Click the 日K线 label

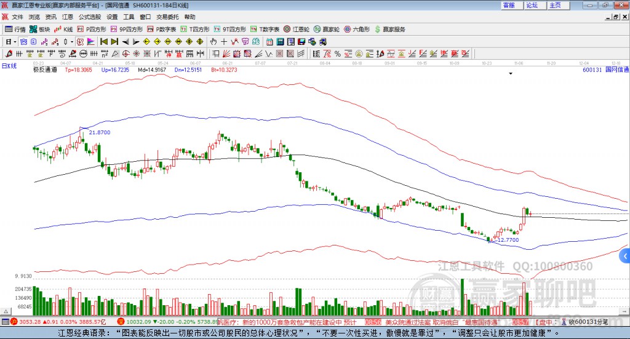click(9, 66)
